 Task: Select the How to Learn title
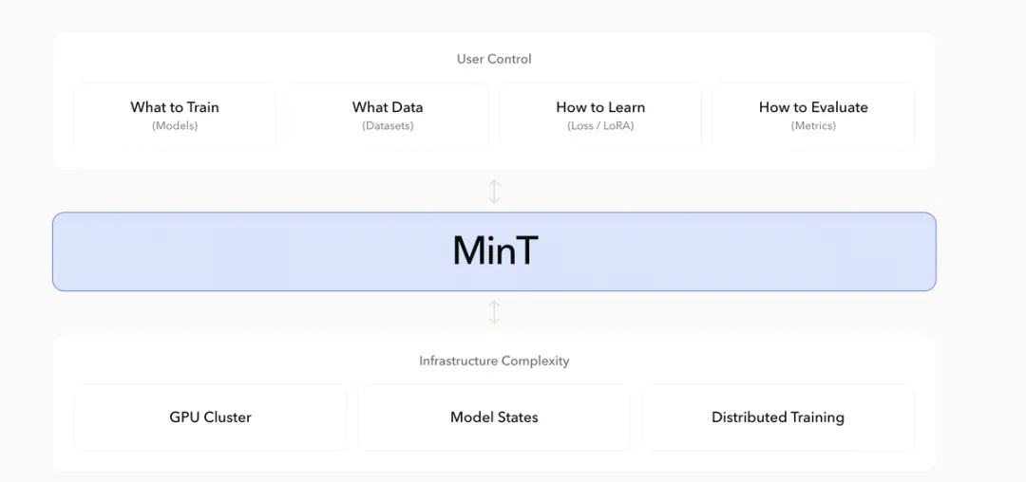[600, 107]
